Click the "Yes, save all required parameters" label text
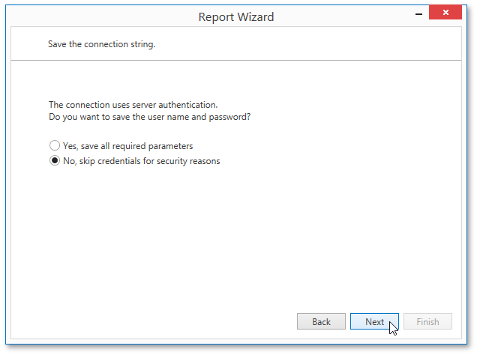Viewport: 477px width, 355px height. point(127,146)
